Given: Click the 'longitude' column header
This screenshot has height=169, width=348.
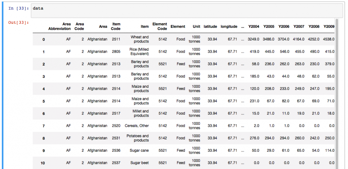Looking at the screenshot, I should click(x=229, y=27).
